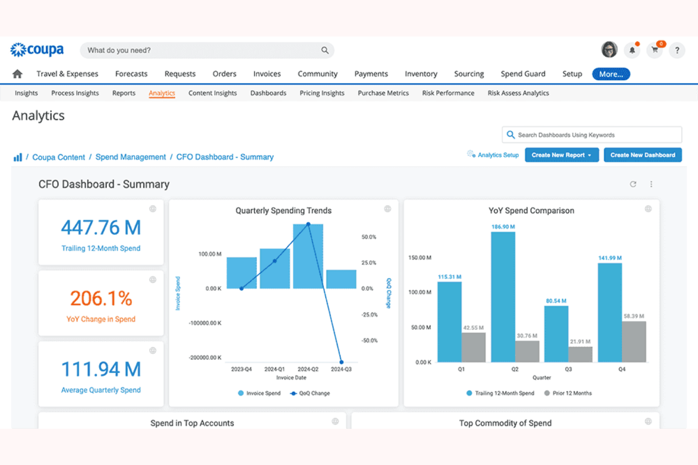Open the More... navigation dropdown
This screenshot has height=465, width=698.
[611, 74]
